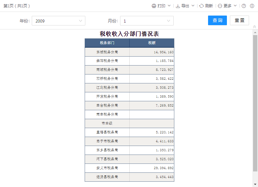Viewport: 258px width, 187px height.
Task: Expand the 导出 dropdown arrow
Action: click(x=193, y=6)
